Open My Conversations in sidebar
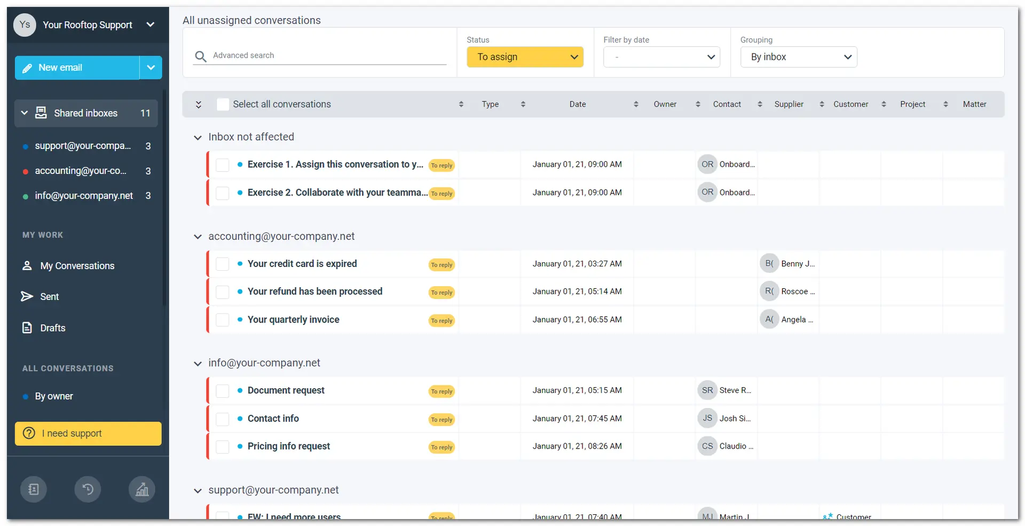 [x=77, y=266]
